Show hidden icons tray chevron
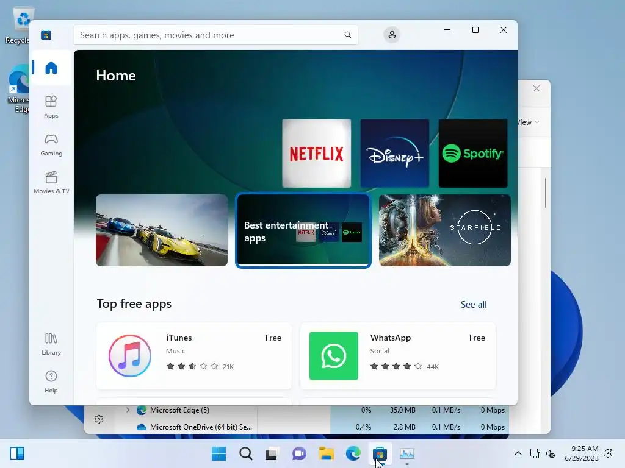Image resolution: width=625 pixels, height=468 pixels. coord(518,453)
